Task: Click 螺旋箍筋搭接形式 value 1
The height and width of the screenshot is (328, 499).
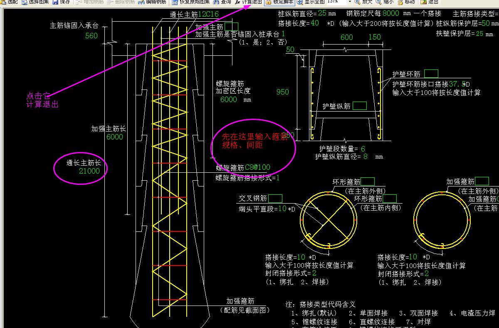Action: click(x=278, y=178)
